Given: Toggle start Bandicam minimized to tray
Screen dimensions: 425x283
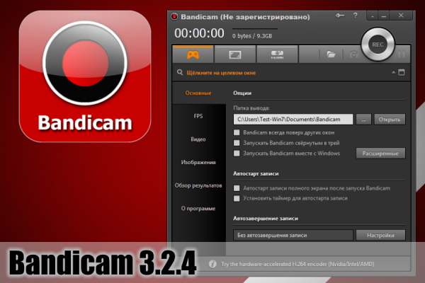Looking at the screenshot, I should [x=237, y=142].
